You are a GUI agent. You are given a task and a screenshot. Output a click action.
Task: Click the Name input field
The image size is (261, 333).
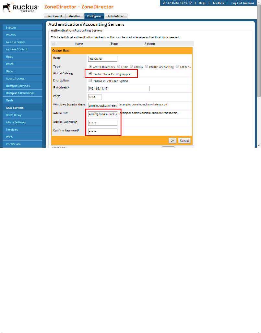coord(103,59)
